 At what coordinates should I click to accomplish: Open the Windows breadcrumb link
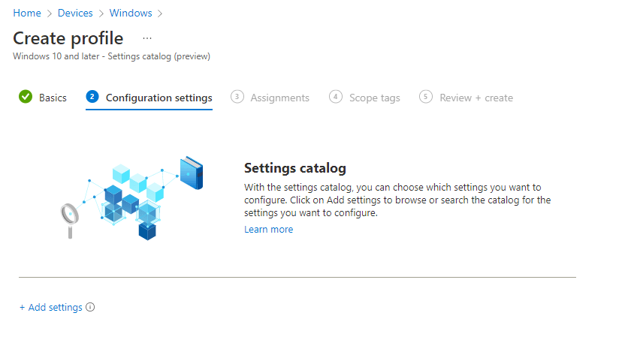tap(130, 14)
